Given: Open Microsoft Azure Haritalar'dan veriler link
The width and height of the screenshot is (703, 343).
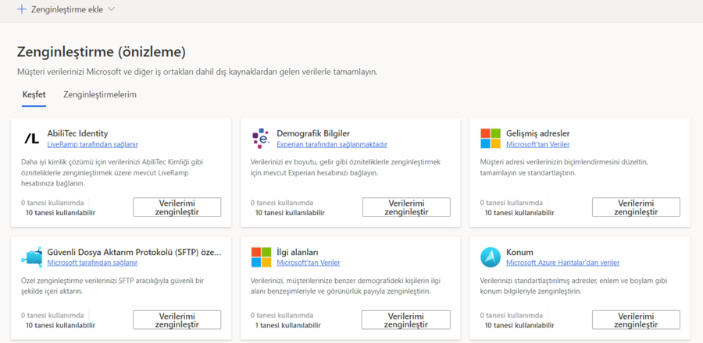Looking at the screenshot, I should [562, 263].
